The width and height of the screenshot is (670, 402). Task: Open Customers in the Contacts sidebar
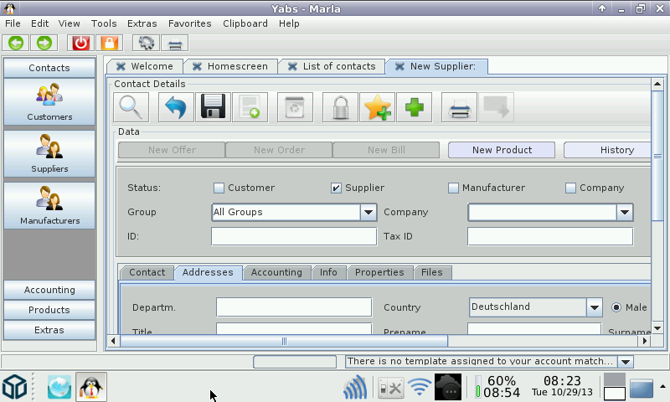49,102
